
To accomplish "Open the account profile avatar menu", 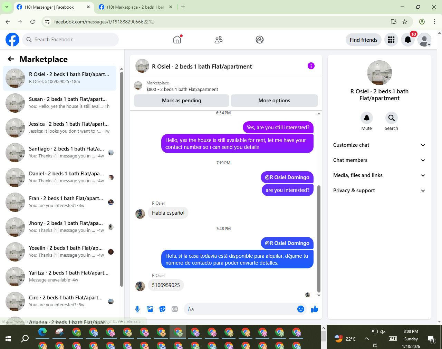I will pos(424,40).
